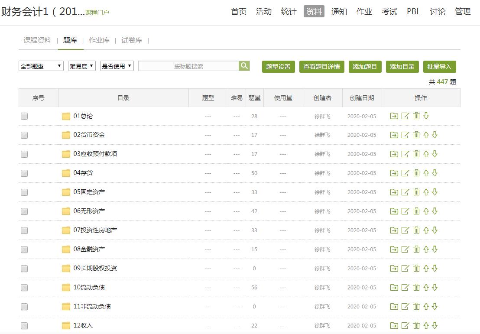The image size is (480, 334).
Task: Move 04存货 up with the up arrow
Action: click(426, 173)
